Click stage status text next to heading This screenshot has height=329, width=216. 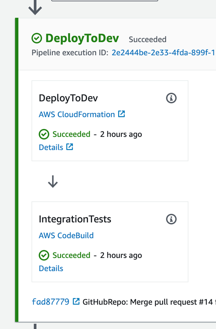click(x=148, y=40)
